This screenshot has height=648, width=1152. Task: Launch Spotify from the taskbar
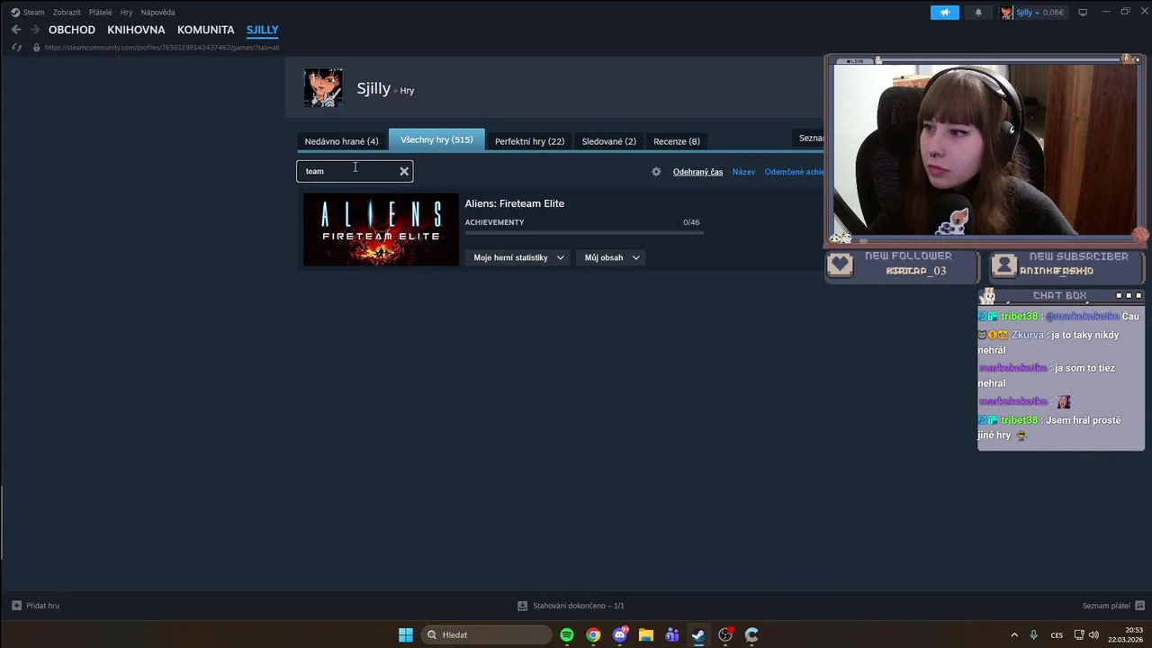pyautogui.click(x=567, y=634)
